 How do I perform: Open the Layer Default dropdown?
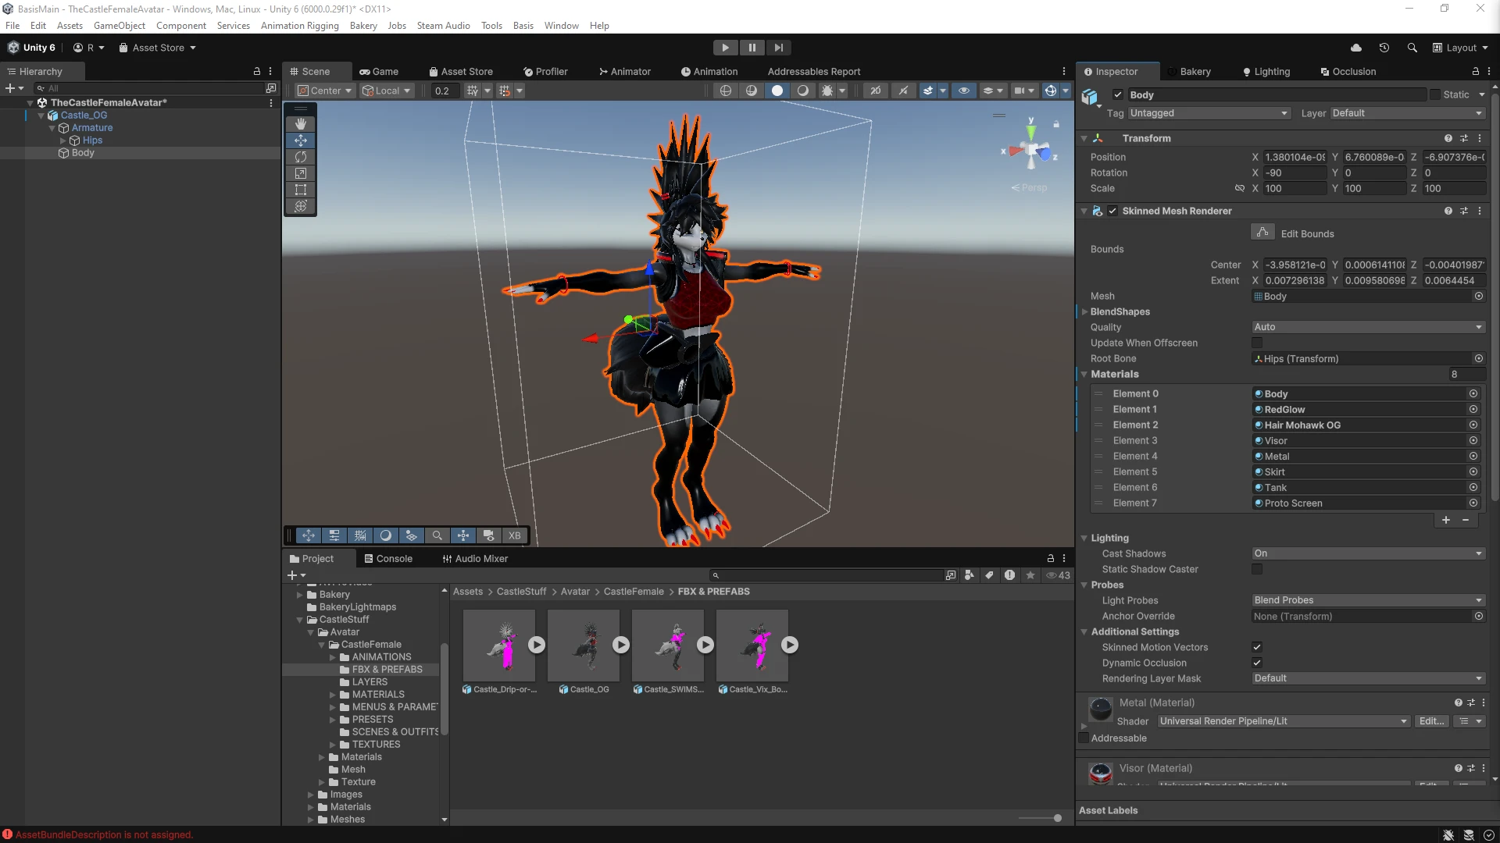pyautogui.click(x=1407, y=113)
